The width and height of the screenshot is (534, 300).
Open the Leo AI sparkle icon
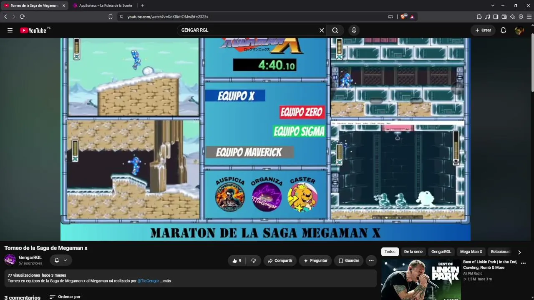[x=512, y=17]
